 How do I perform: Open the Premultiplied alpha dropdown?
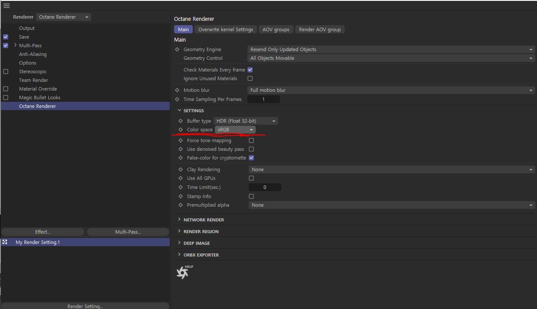click(392, 205)
